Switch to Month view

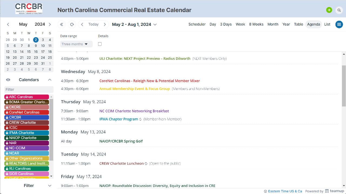click(273, 24)
